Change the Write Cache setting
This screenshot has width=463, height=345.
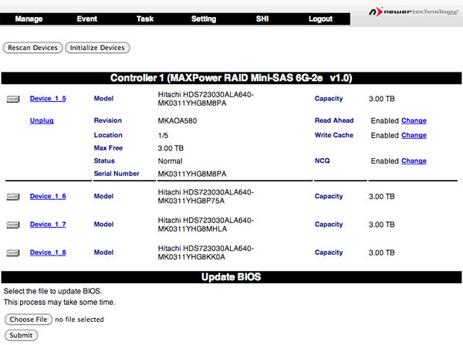pyautogui.click(x=414, y=135)
